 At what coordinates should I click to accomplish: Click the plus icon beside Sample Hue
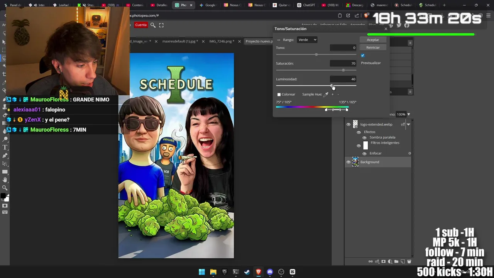click(x=332, y=94)
